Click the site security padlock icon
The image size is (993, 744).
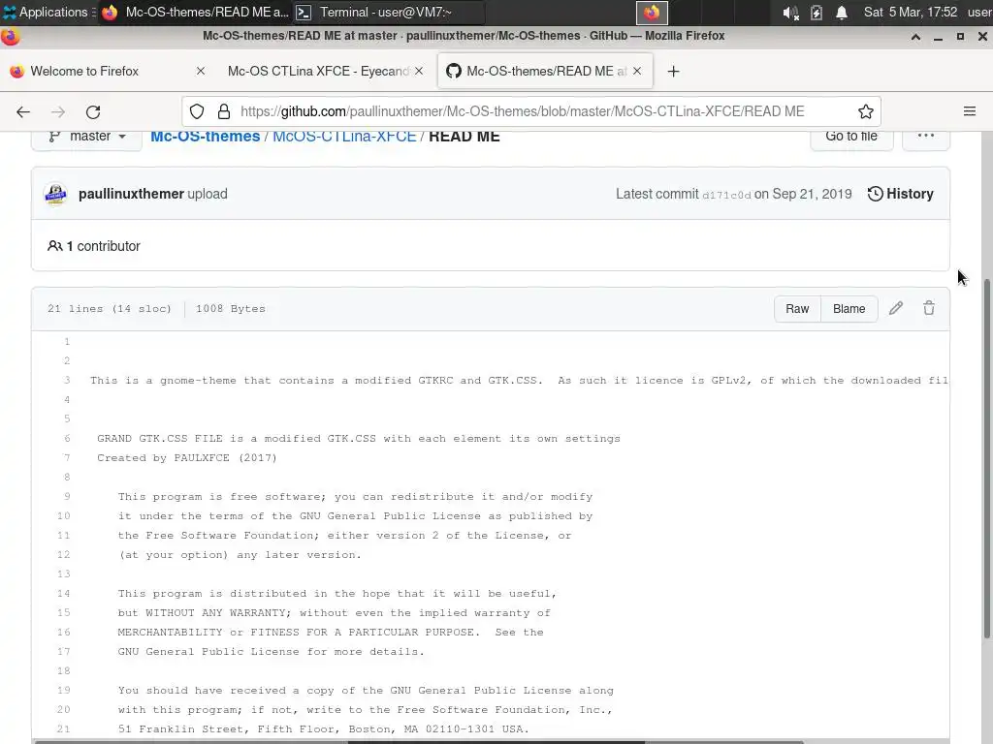coord(224,112)
